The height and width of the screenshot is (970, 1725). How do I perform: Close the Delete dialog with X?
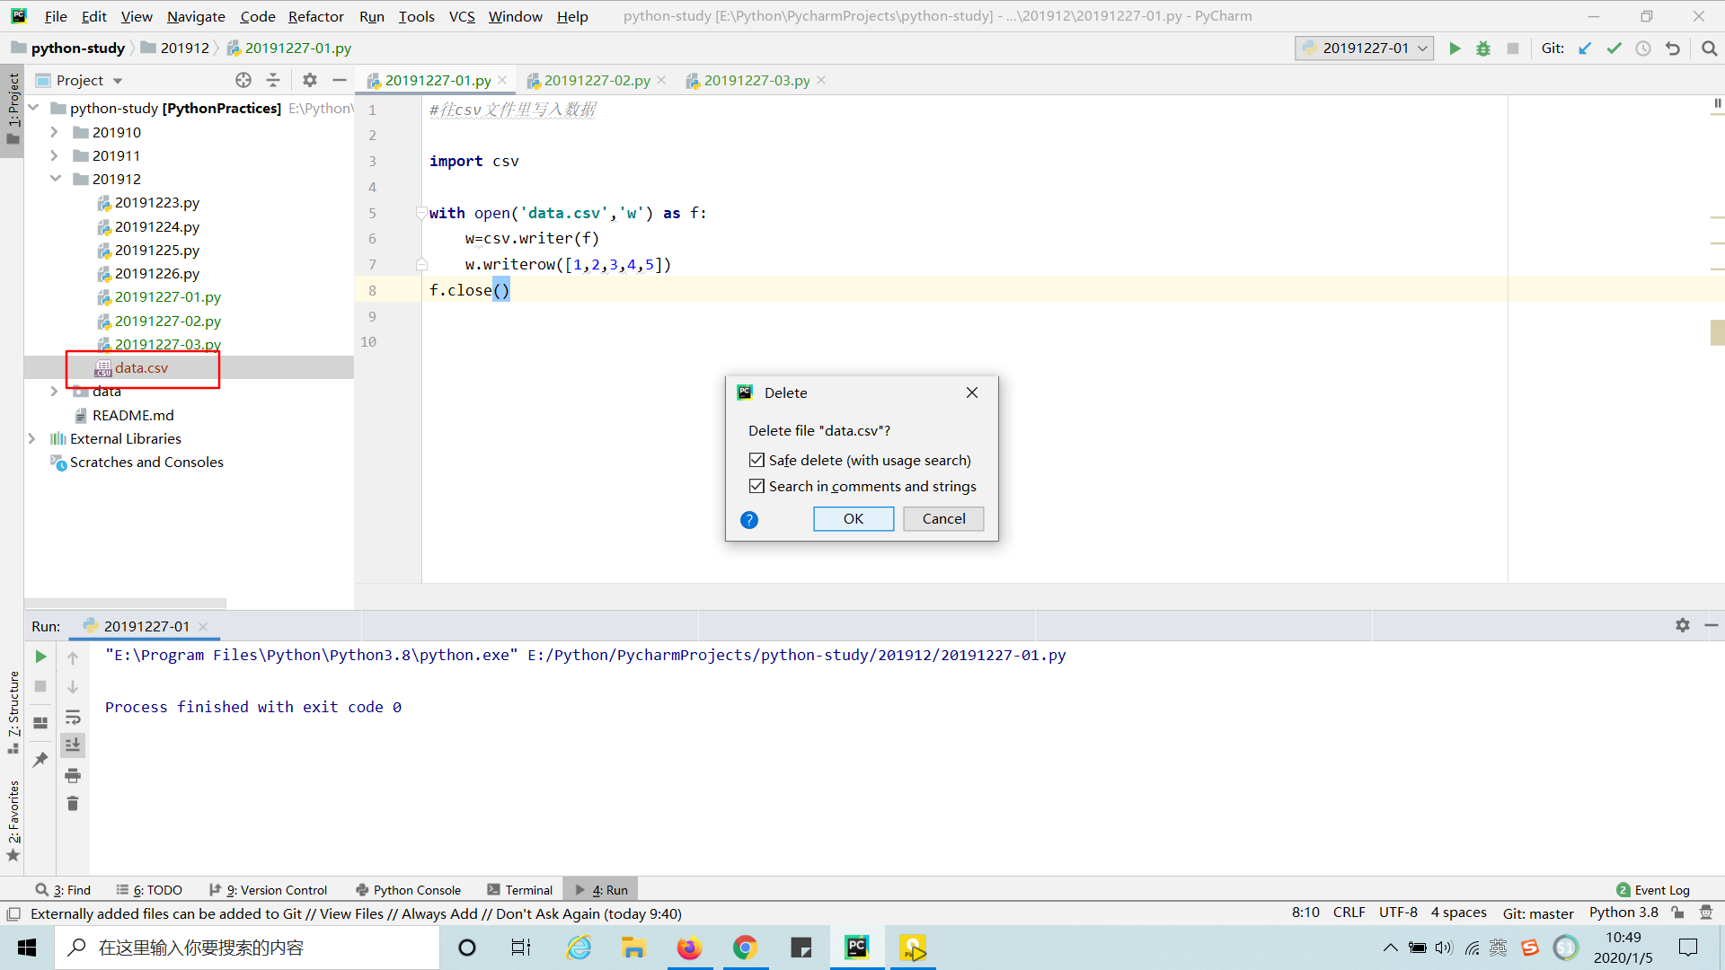pos(972,392)
